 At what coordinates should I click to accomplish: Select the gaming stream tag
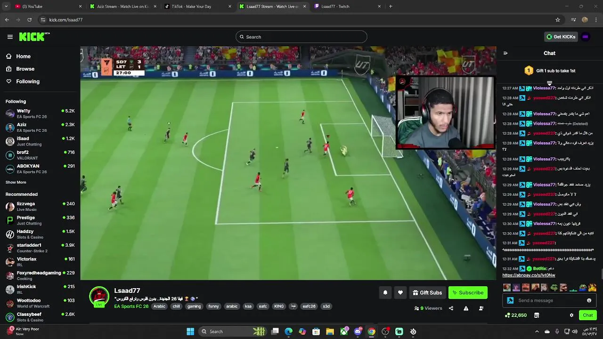pos(194,306)
